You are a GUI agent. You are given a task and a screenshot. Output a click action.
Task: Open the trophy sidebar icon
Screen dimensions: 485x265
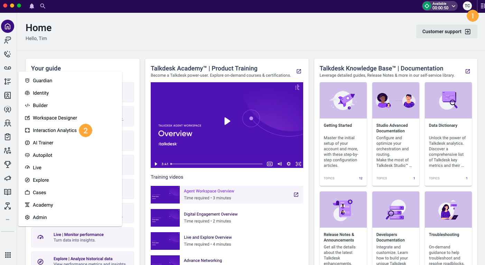point(8,164)
